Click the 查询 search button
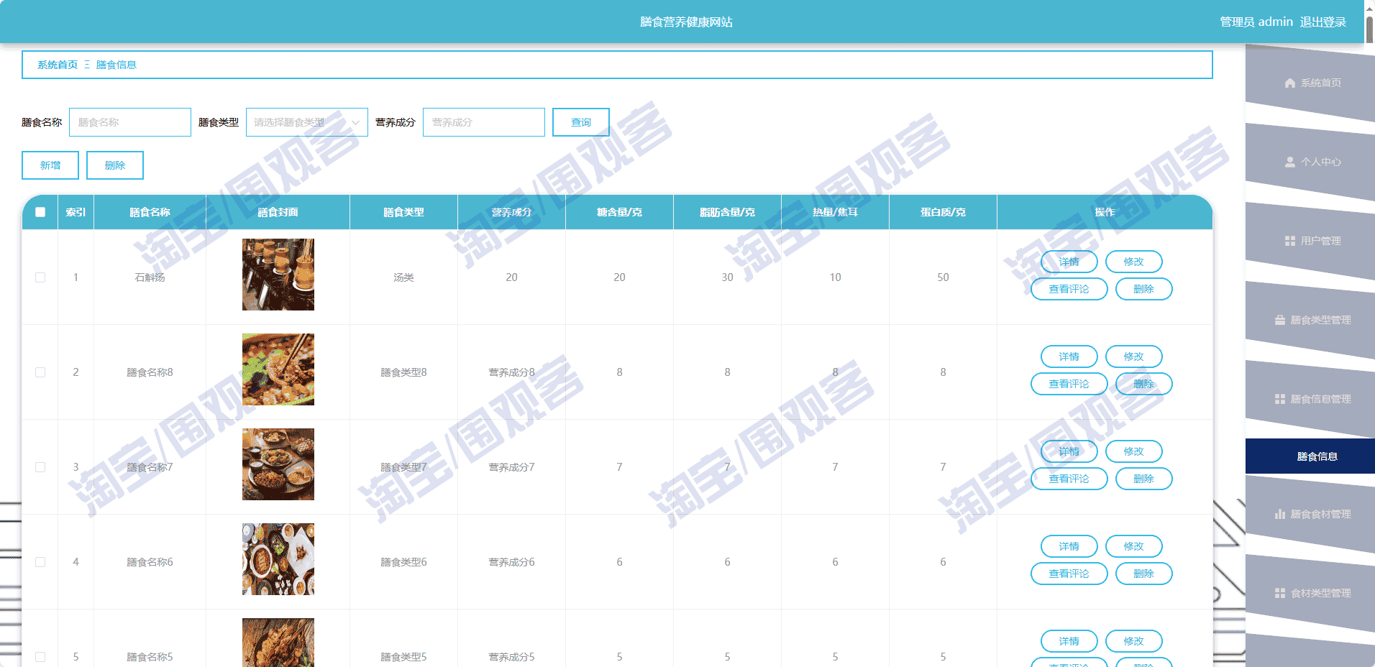 coord(581,122)
